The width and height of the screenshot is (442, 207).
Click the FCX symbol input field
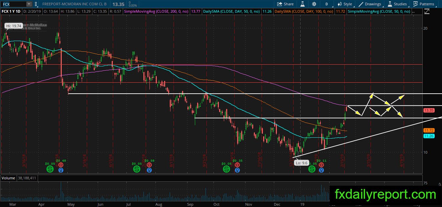(13, 4)
